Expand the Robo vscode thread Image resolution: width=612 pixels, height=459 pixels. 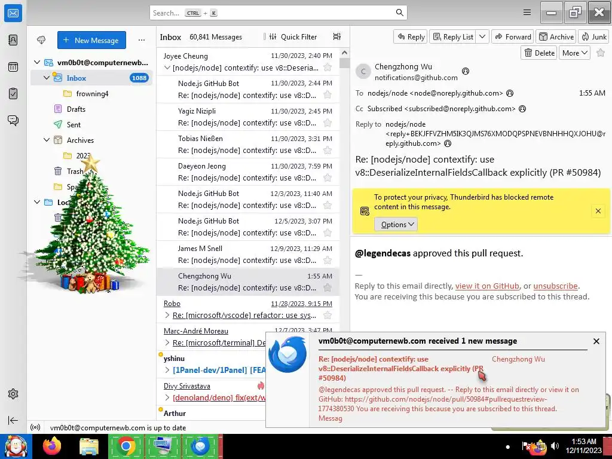167,315
